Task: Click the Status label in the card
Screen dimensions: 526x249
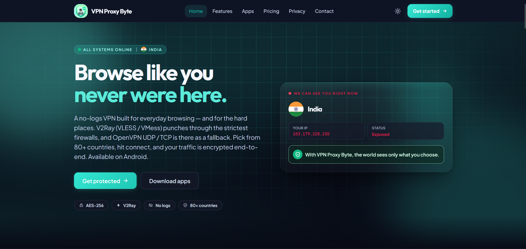Action: point(378,128)
